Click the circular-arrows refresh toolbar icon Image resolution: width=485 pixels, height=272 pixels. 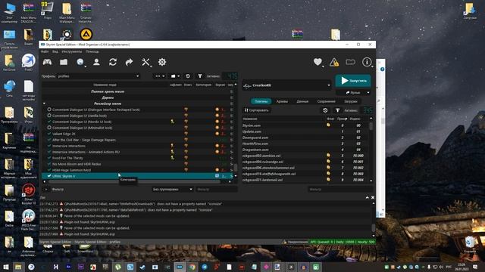(113, 62)
